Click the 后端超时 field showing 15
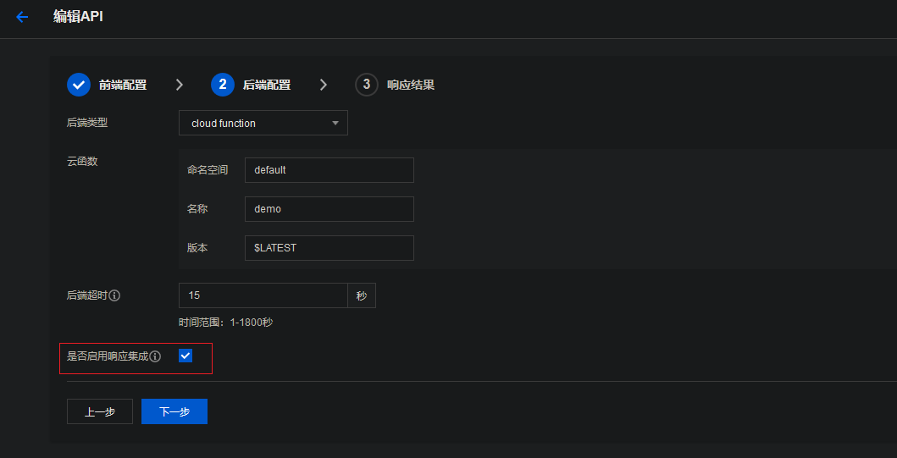The image size is (897, 458). tap(263, 295)
